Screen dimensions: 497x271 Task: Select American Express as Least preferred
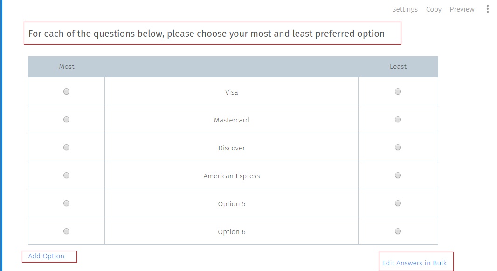point(398,175)
